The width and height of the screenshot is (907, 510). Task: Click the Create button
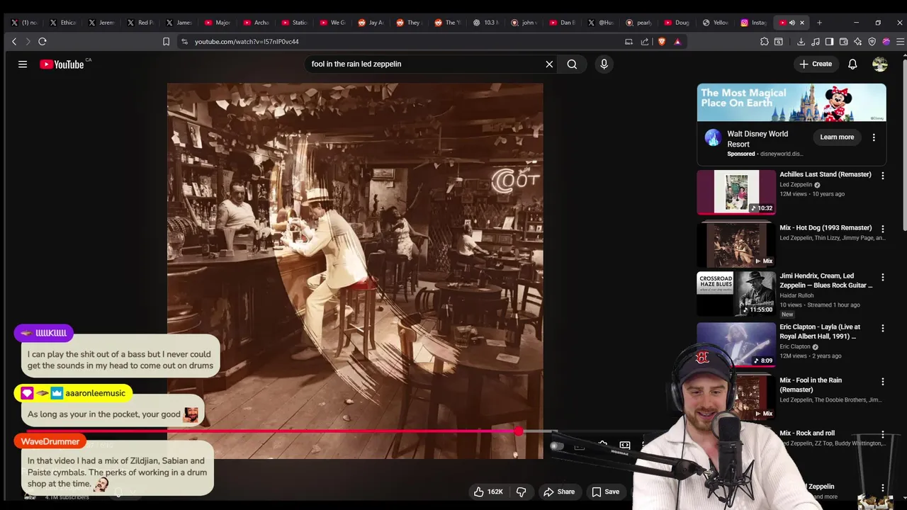coord(816,64)
